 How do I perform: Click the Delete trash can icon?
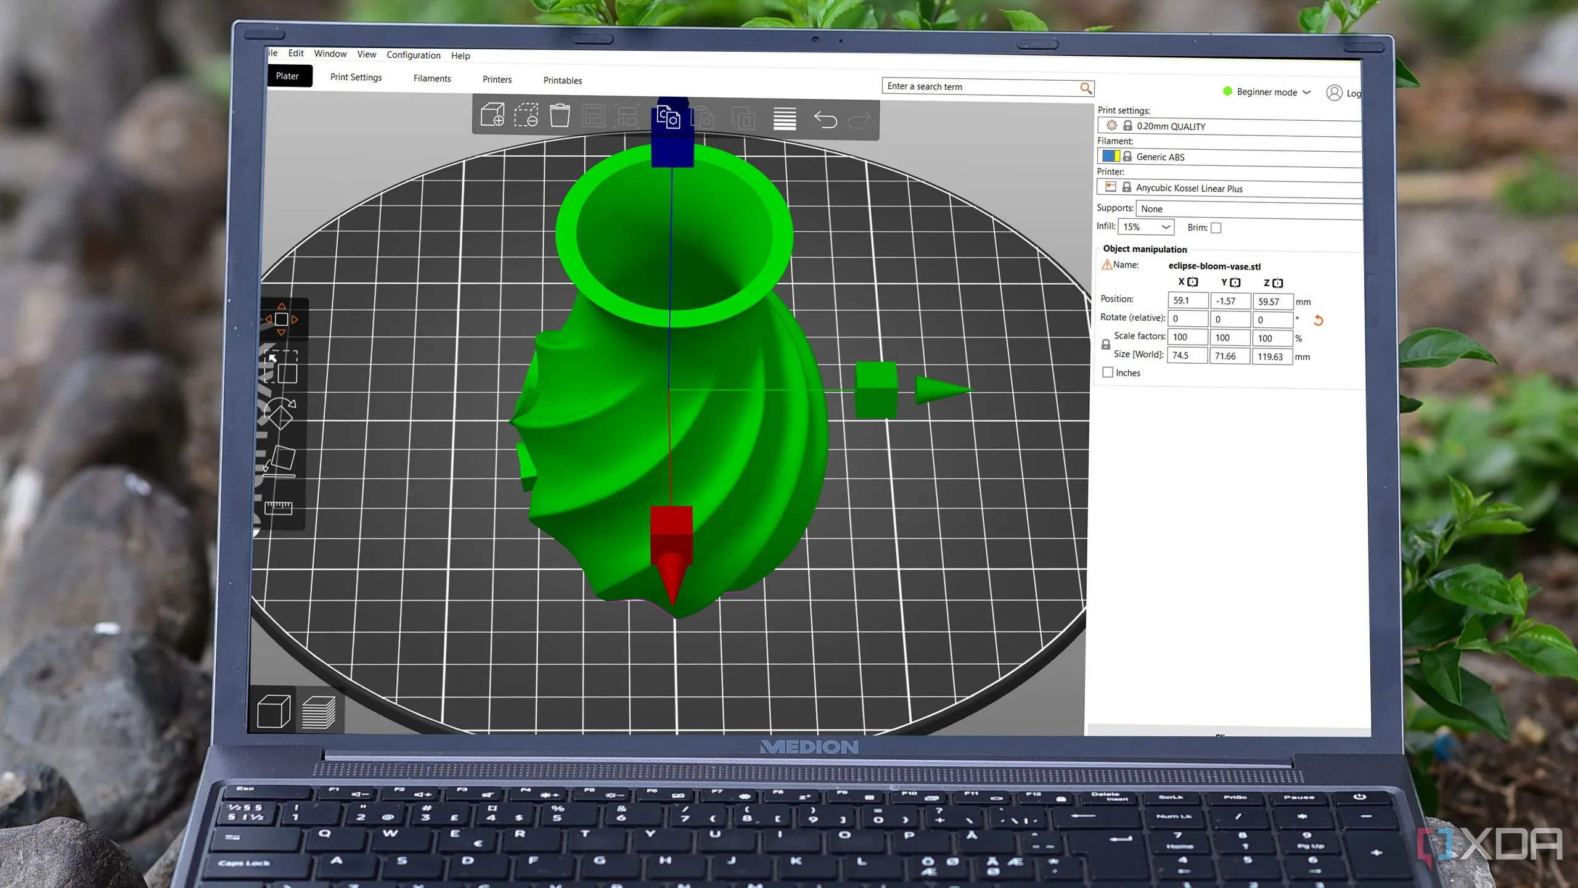click(560, 116)
